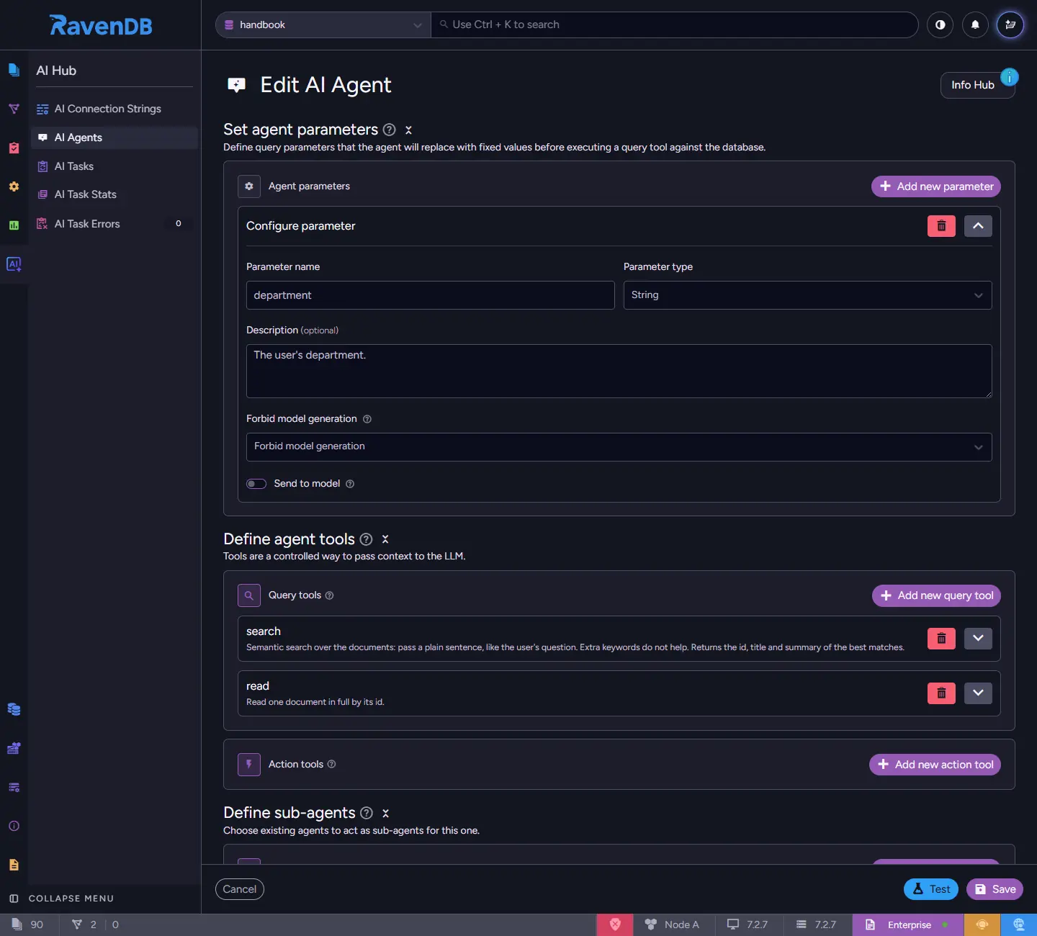Click the Description text area
This screenshot has height=936, width=1037.
(619, 371)
